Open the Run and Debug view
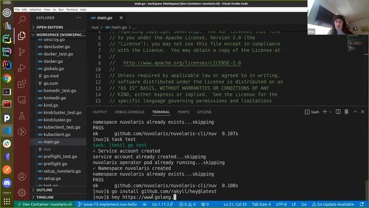The image size is (369, 208). pos(22,68)
